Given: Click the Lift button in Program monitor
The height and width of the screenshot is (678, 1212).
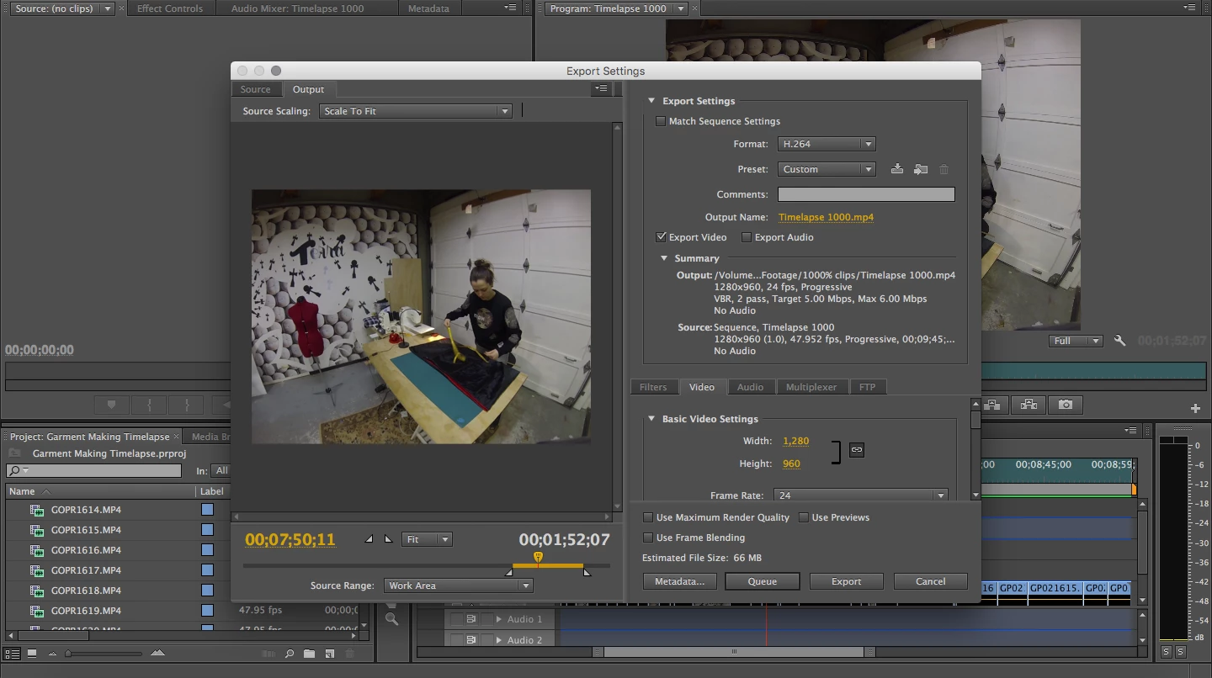Looking at the screenshot, I should (x=992, y=405).
